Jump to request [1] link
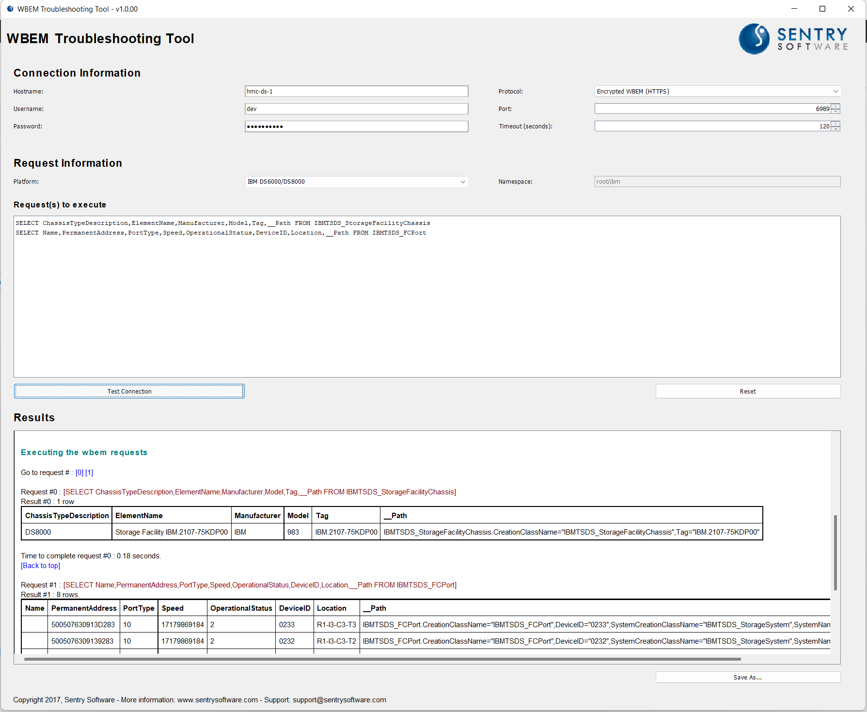The image size is (867, 712). tap(89, 473)
